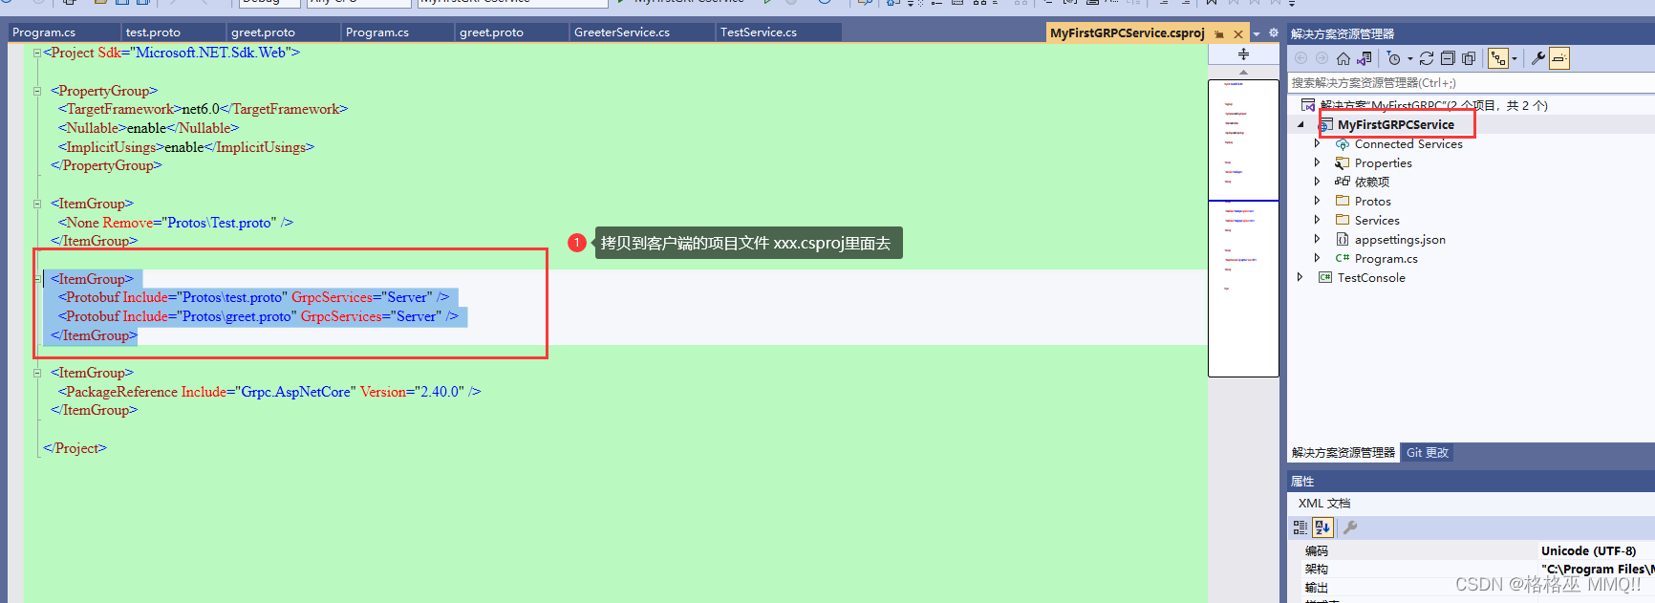The height and width of the screenshot is (603, 1655).
Task: Collapse the Project root XML outline toggle
Action: [37, 54]
